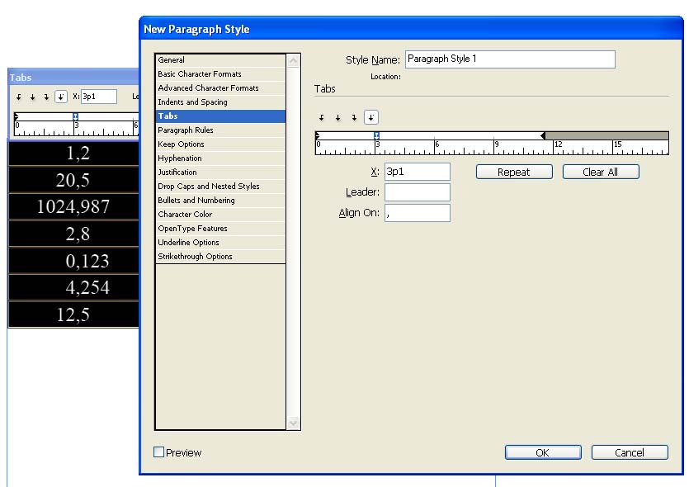The width and height of the screenshot is (689, 487).
Task: Click the Clear All button
Action: (x=601, y=172)
